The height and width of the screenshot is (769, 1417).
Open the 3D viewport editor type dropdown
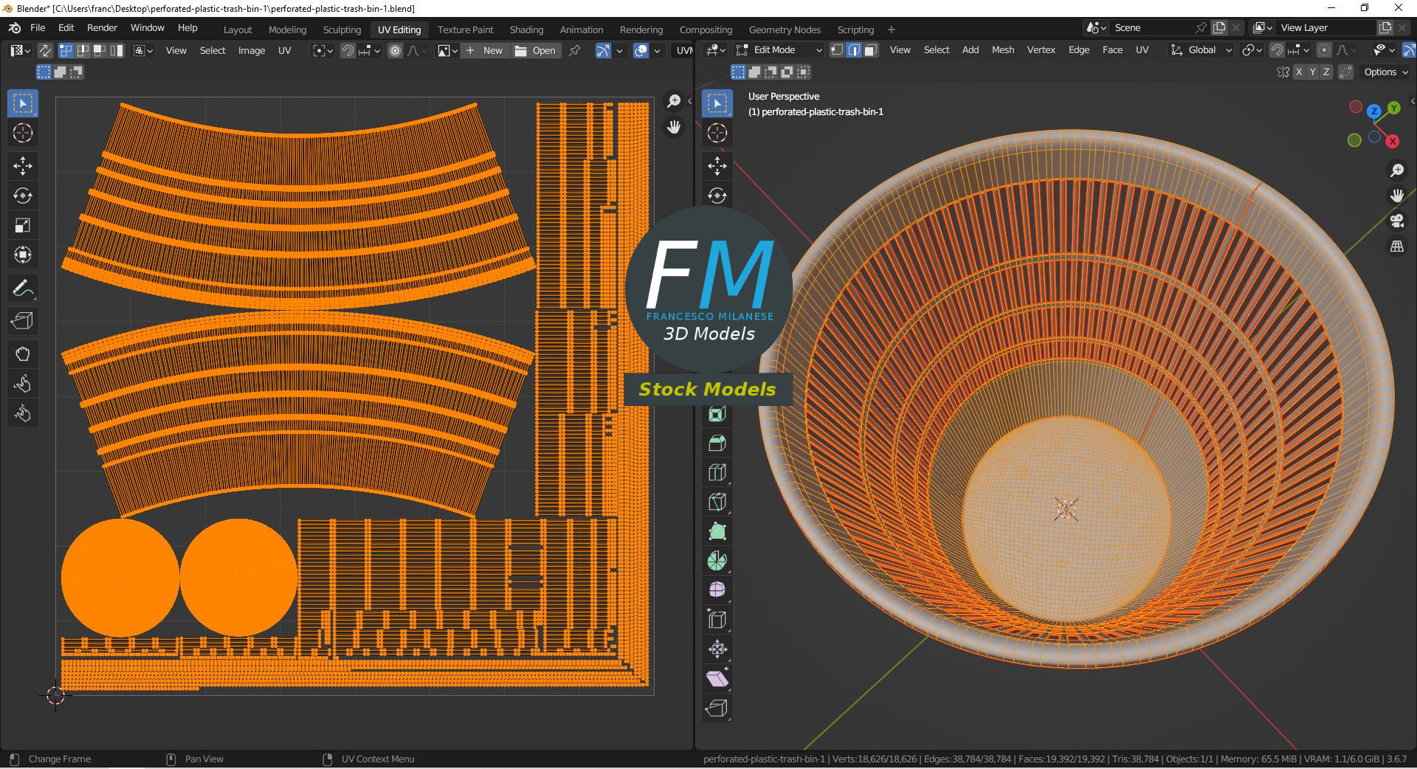716,50
